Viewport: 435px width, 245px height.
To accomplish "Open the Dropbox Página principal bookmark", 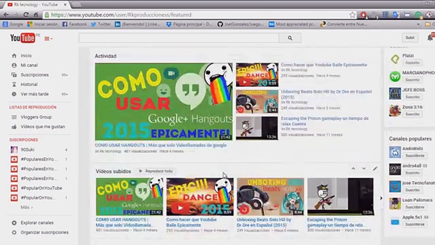I will pyautogui.click(x=189, y=24).
